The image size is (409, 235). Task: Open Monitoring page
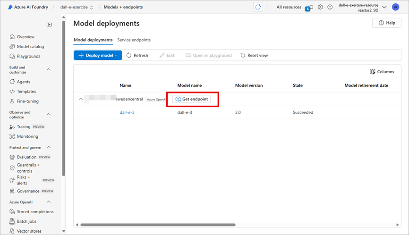coord(27,136)
